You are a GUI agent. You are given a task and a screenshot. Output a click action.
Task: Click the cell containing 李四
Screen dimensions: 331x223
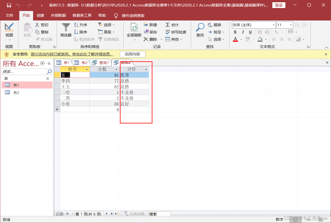point(75,81)
